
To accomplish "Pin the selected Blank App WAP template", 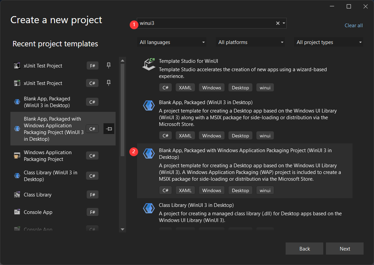I will tap(109, 129).
